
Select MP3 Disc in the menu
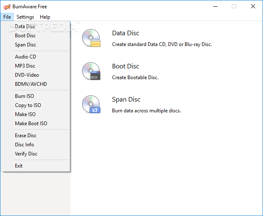click(35, 66)
